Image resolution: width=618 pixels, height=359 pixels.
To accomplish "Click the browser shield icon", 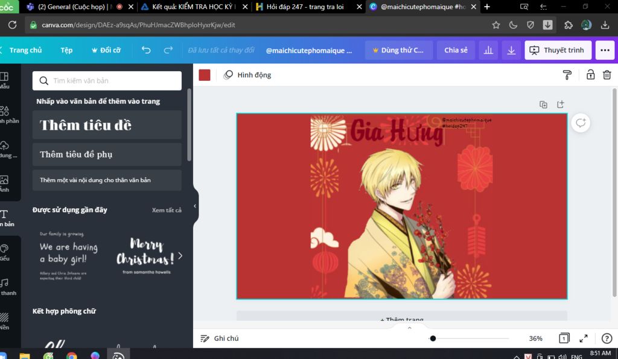I will coord(530,25).
